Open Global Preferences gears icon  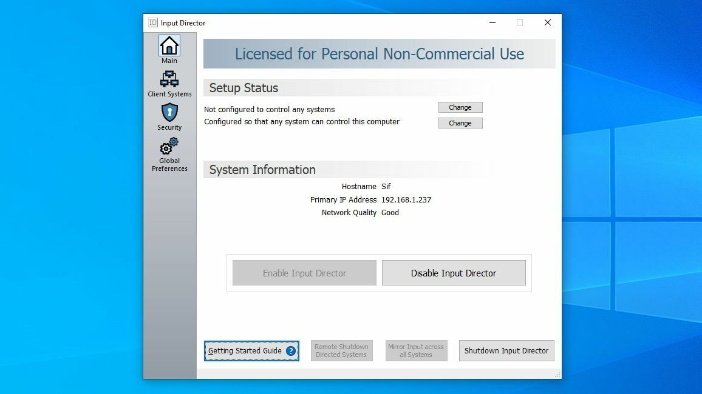click(x=169, y=147)
